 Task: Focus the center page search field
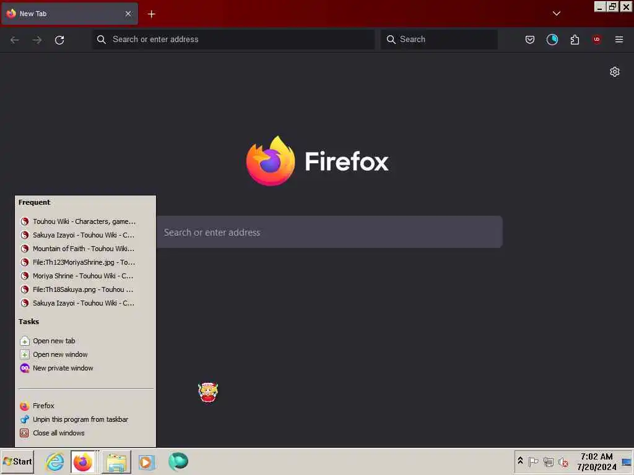[329, 233]
